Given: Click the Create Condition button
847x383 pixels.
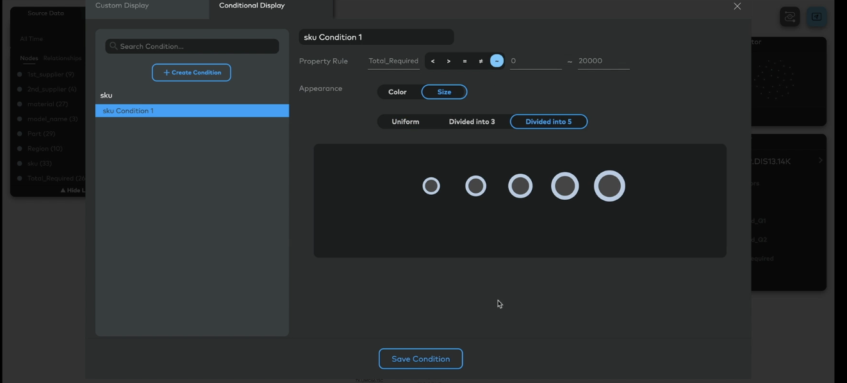Looking at the screenshot, I should click(x=192, y=72).
